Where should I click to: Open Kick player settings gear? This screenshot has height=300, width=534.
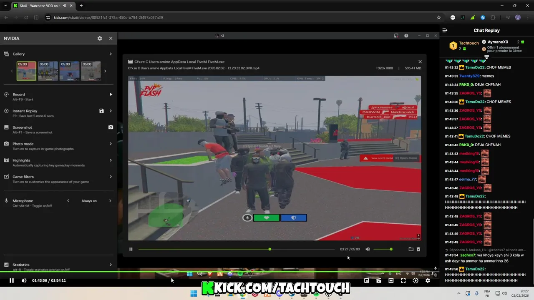click(428, 280)
